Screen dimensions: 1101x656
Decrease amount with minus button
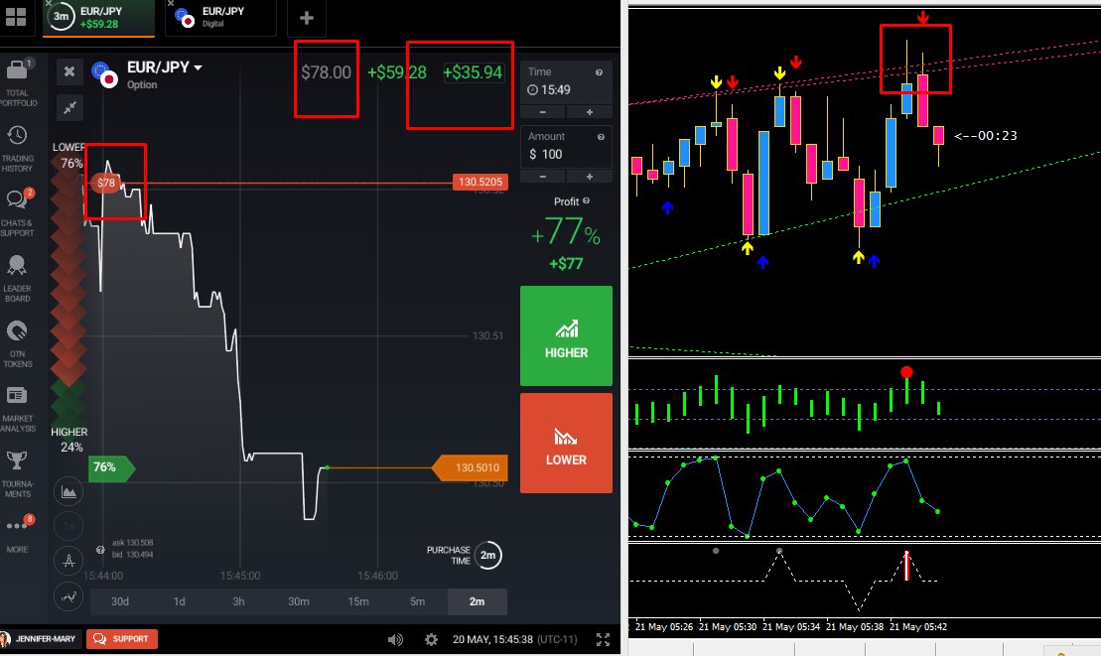pyautogui.click(x=543, y=176)
